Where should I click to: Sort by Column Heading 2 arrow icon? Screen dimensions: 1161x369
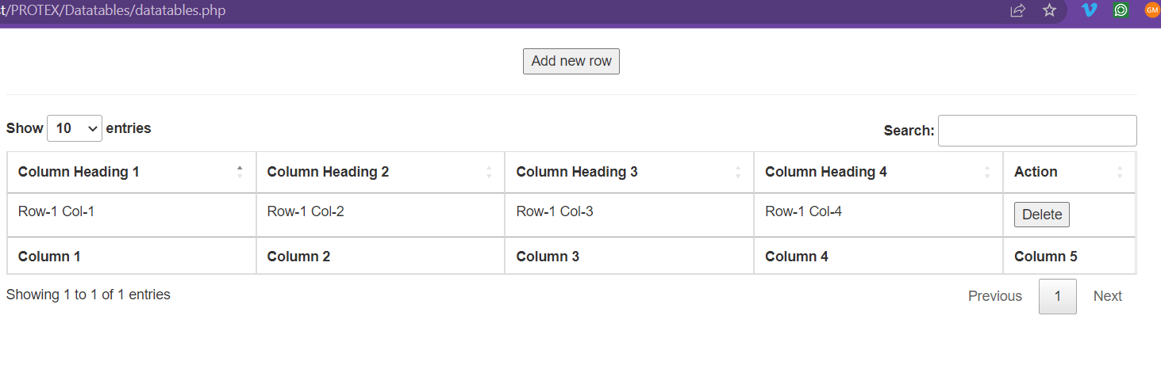point(489,172)
